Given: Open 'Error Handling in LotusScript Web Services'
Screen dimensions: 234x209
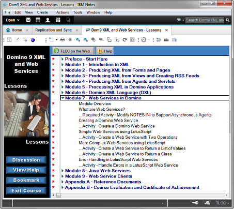Looking at the screenshot, I should (x=118, y=159).
